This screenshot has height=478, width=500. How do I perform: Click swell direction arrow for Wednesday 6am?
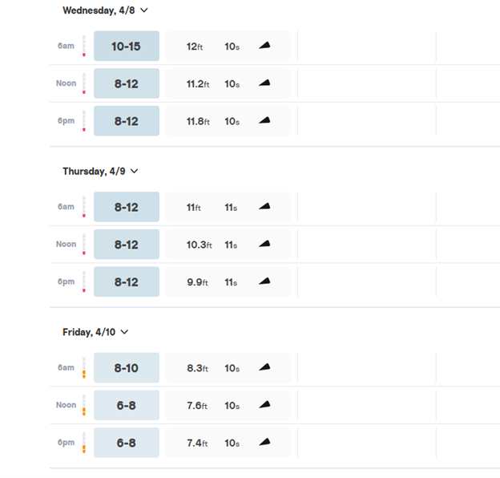pyautogui.click(x=264, y=46)
